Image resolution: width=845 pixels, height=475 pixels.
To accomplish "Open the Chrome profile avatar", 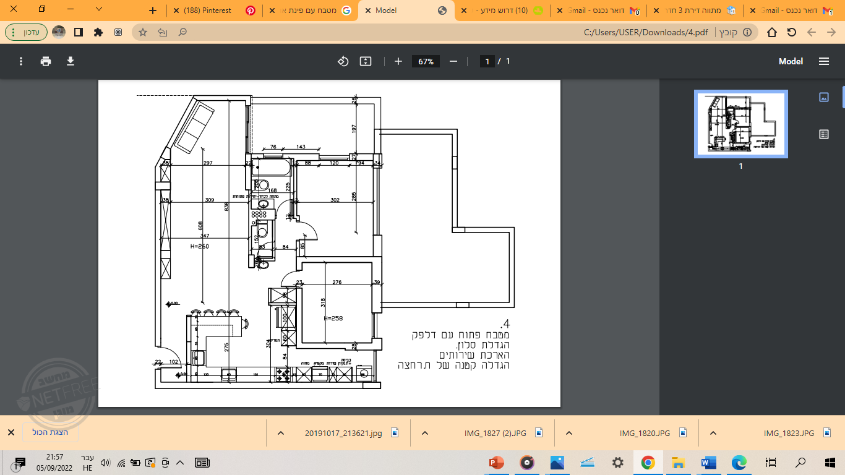I will click(x=59, y=32).
